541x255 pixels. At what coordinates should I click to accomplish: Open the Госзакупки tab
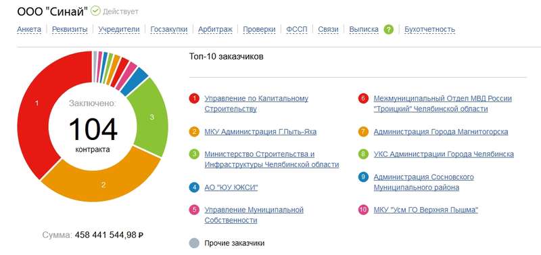click(168, 30)
